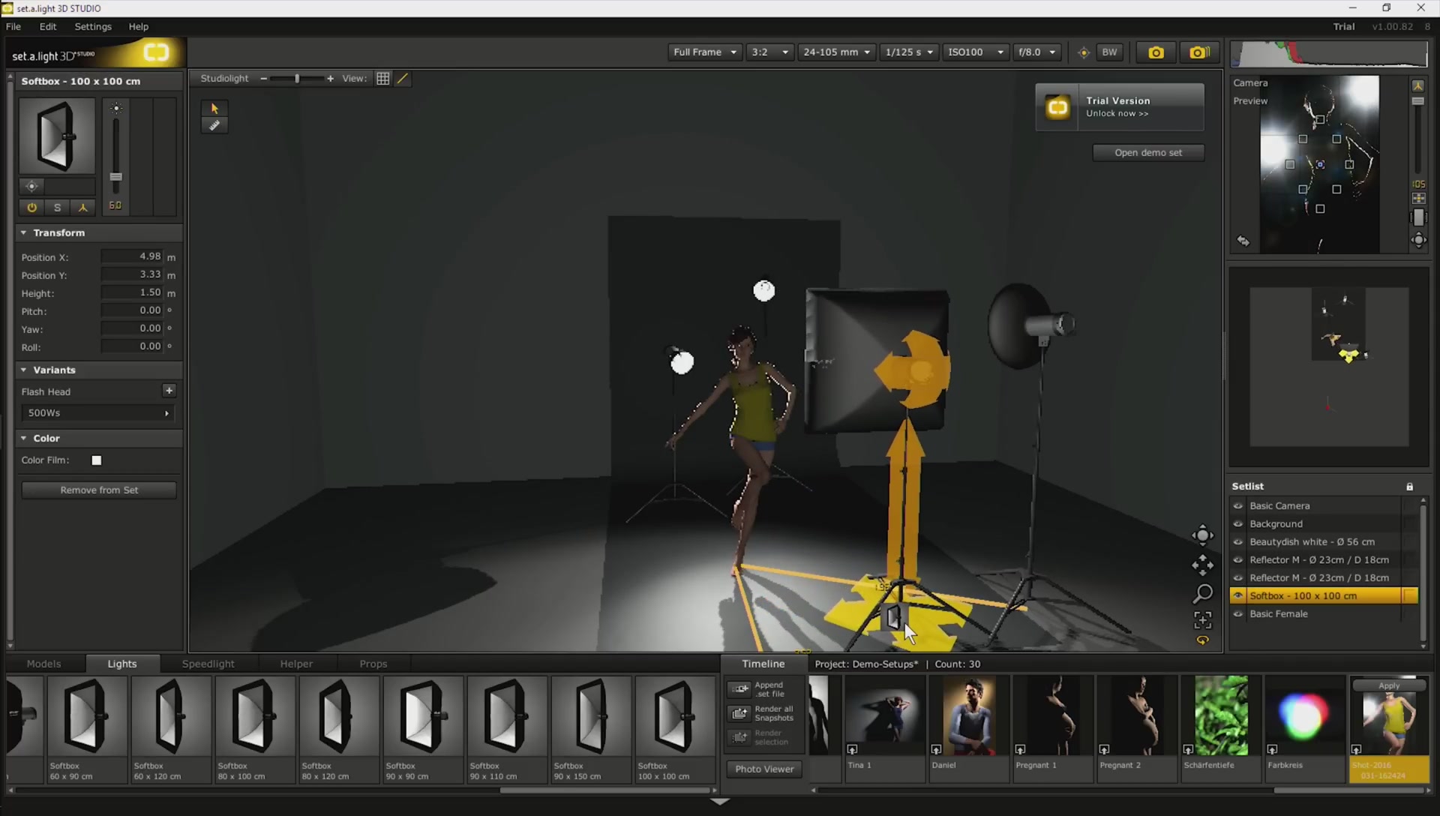Click the Open demo set button
The image size is (1440, 816).
pos(1147,153)
